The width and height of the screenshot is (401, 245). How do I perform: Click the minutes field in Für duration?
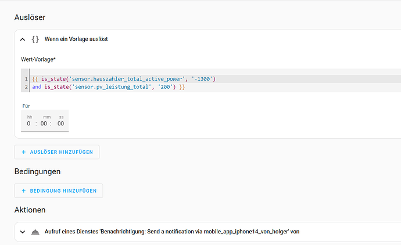point(44,124)
